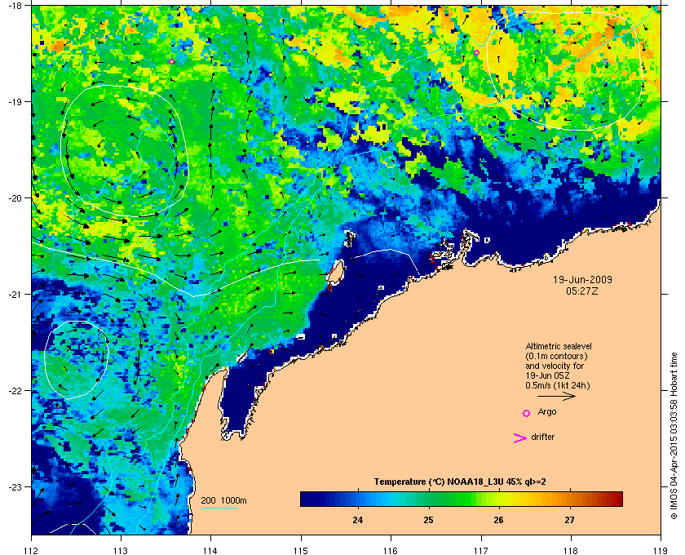Click the longitude label '115'
Screen dimensions: 685x555
tap(301, 551)
